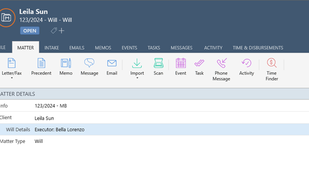Screen dimensions: 309x175
Task: Open the Precedent document tool
Action: coord(41,67)
